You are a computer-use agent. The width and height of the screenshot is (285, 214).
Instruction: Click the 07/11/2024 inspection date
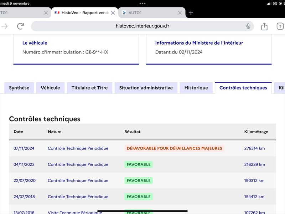click(x=24, y=148)
